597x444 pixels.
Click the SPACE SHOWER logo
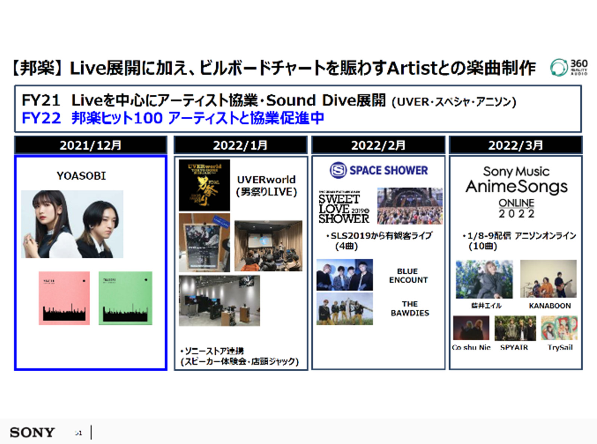[379, 170]
